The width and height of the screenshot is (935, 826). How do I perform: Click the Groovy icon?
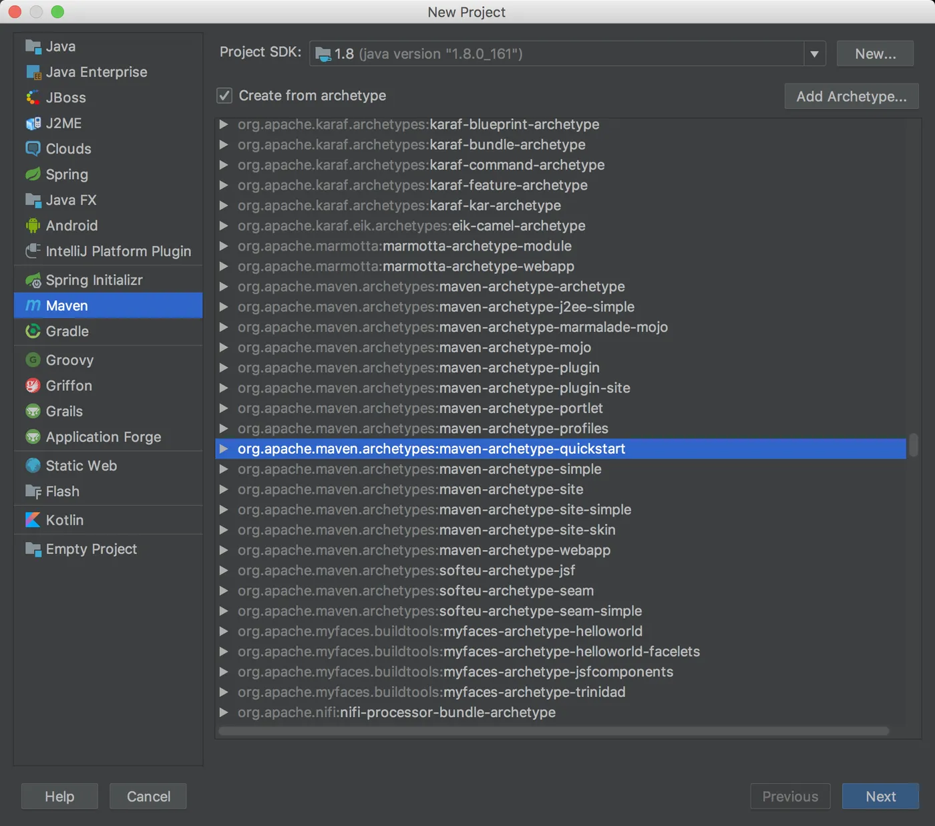[x=33, y=360]
